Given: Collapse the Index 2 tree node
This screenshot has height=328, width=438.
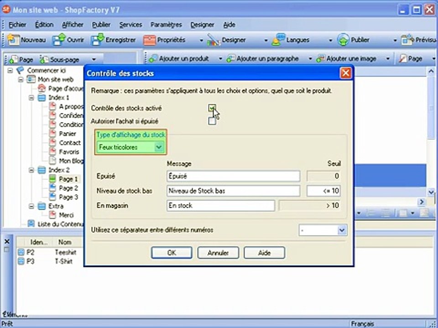Looking at the screenshot, I should tap(31, 170).
